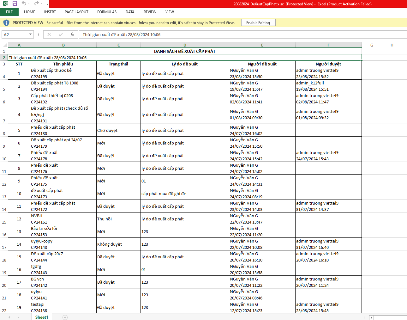The width and height of the screenshot is (407, 320).
Task: Select row 1 header
Action: click(x=4, y=51)
